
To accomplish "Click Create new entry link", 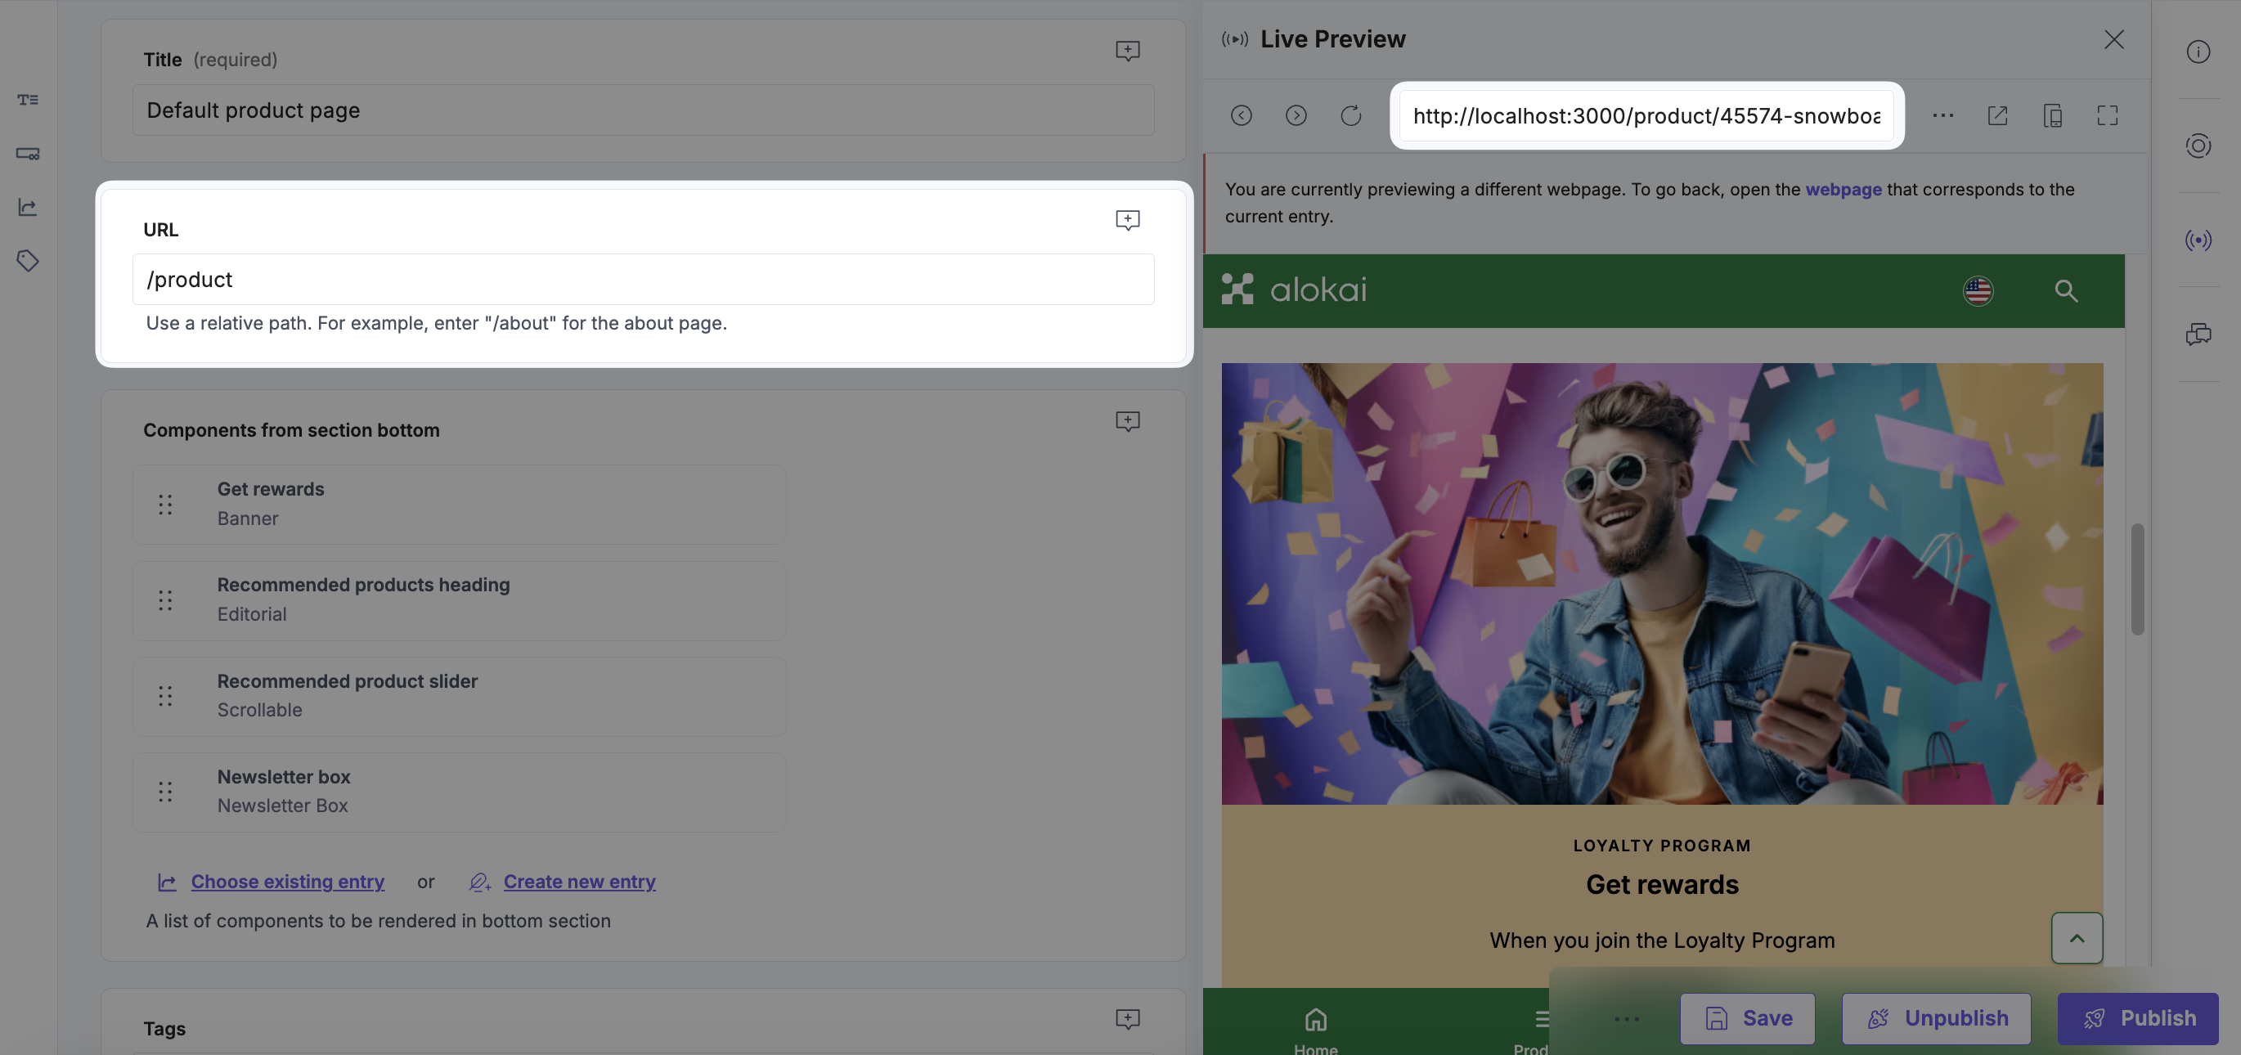I will tap(579, 882).
